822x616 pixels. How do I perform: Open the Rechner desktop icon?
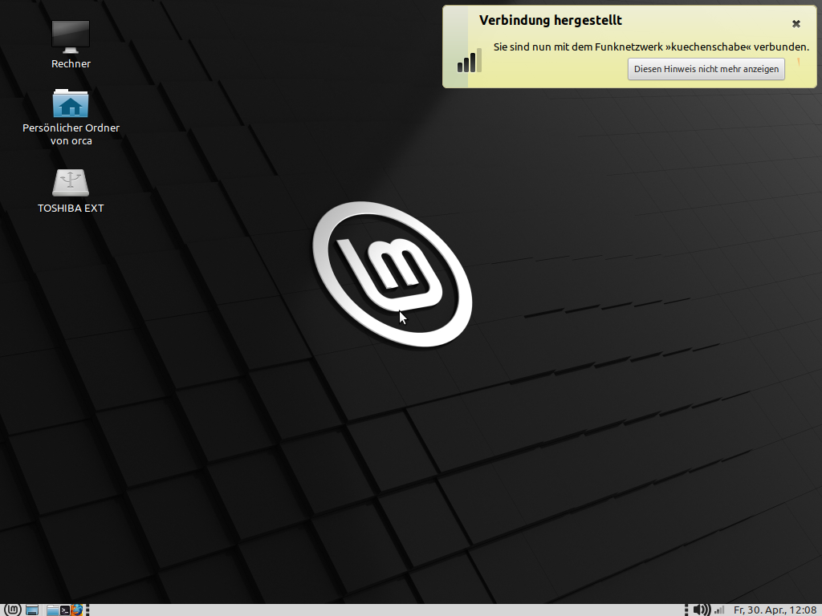coord(71,37)
